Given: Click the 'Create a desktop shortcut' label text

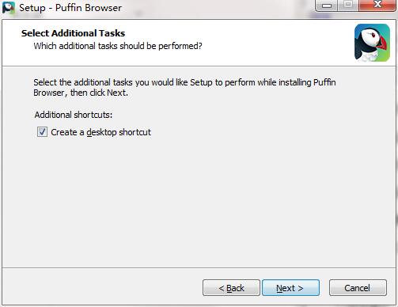Looking at the screenshot, I should point(100,132).
